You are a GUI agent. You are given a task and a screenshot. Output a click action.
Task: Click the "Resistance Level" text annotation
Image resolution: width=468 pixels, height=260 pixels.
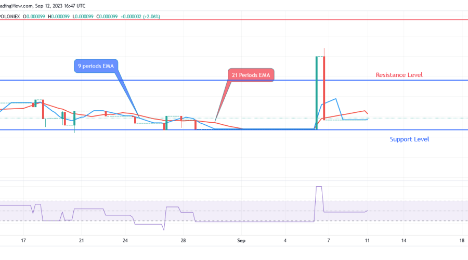[399, 75]
